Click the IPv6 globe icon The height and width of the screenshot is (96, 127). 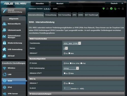pos(4,87)
